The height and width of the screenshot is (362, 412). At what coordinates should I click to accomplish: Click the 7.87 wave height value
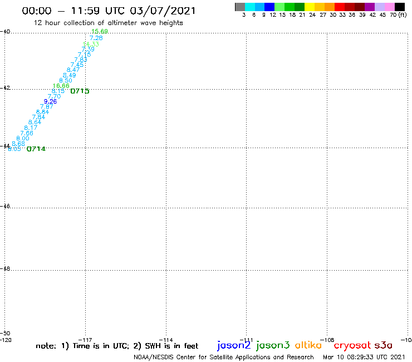pos(47,106)
